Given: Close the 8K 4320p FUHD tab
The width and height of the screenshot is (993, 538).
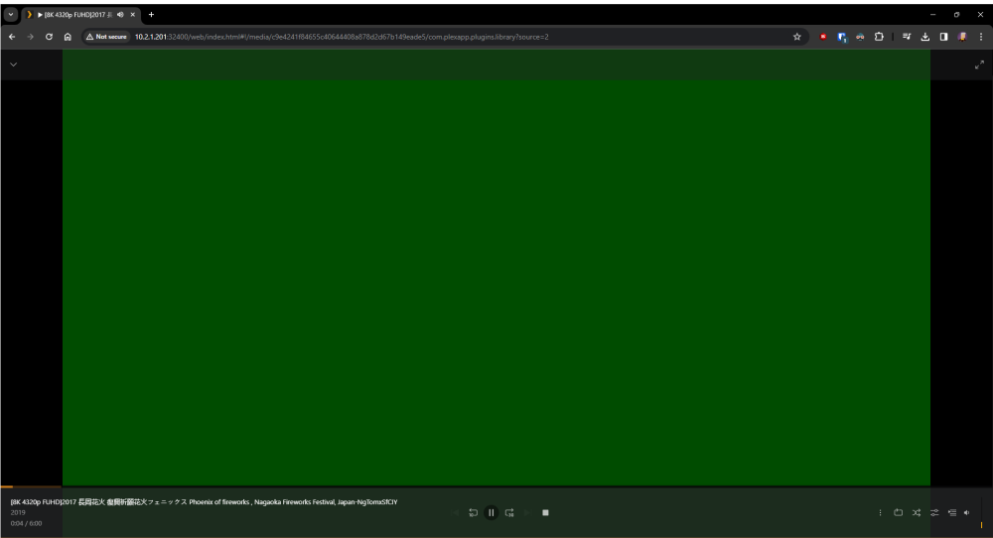Looking at the screenshot, I should click(x=133, y=15).
